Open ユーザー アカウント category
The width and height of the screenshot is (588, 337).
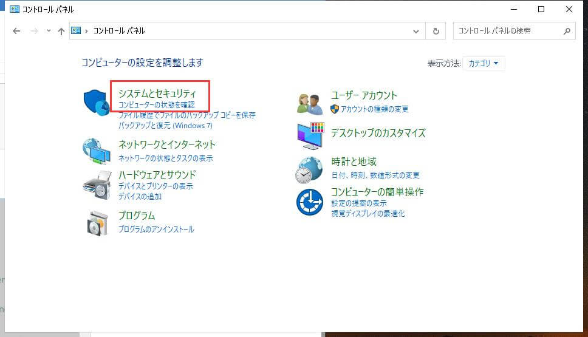click(x=364, y=95)
